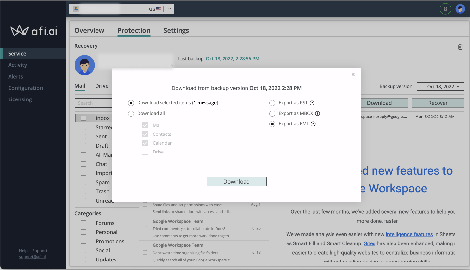Enable the Drive checkbox under Download all

145,152
